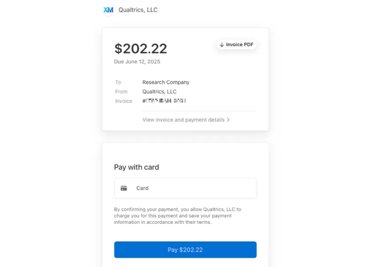Click the $202.22 amount display
Screen dimensions: 376x267
(141, 49)
